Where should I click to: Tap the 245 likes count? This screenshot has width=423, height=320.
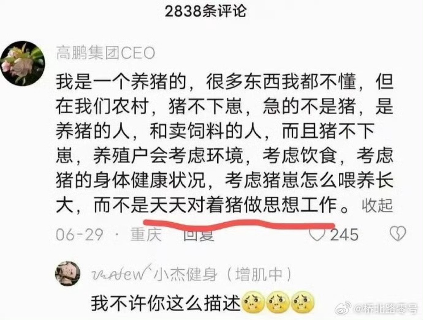[x=345, y=235]
